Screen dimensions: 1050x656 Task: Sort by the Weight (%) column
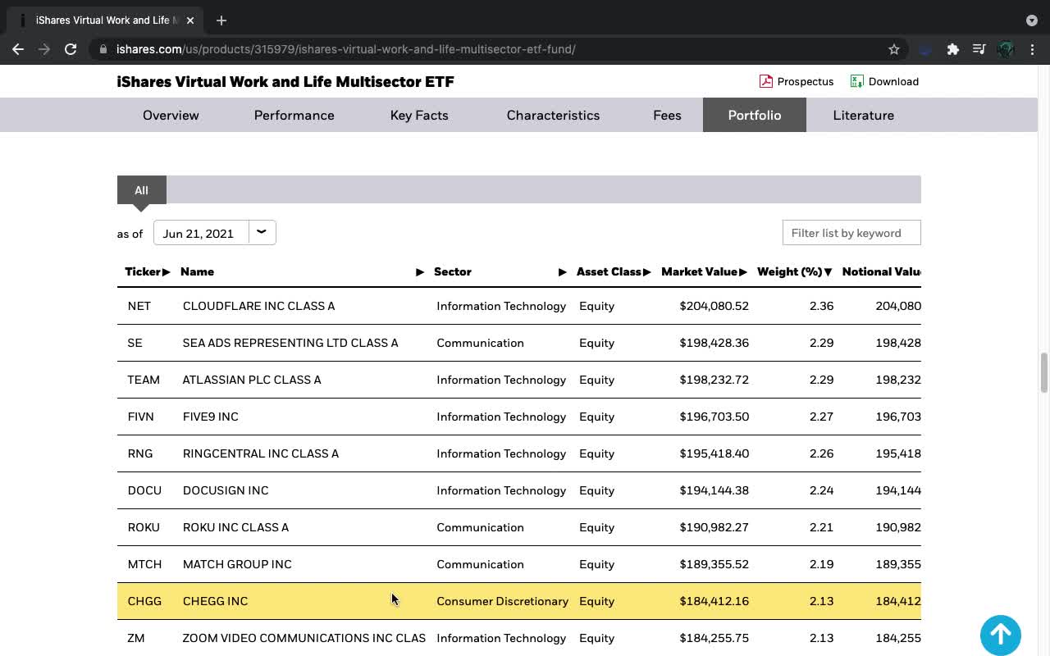[795, 271]
